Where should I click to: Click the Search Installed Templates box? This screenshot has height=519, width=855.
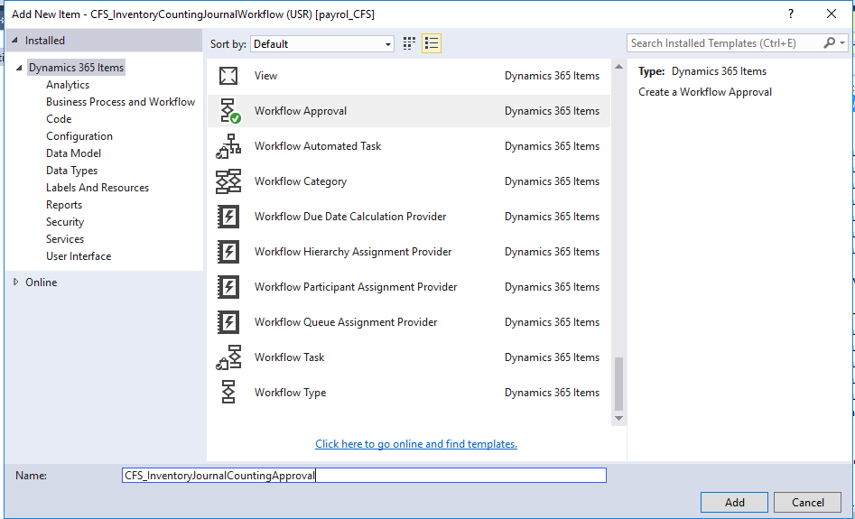click(x=725, y=43)
